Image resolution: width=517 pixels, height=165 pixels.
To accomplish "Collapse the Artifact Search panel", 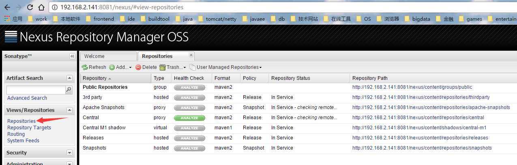I will click(69, 78).
